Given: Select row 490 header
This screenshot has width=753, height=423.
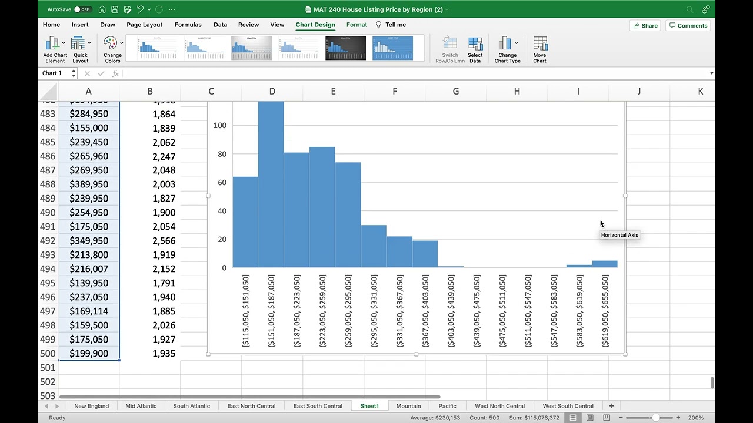Looking at the screenshot, I should (48, 213).
